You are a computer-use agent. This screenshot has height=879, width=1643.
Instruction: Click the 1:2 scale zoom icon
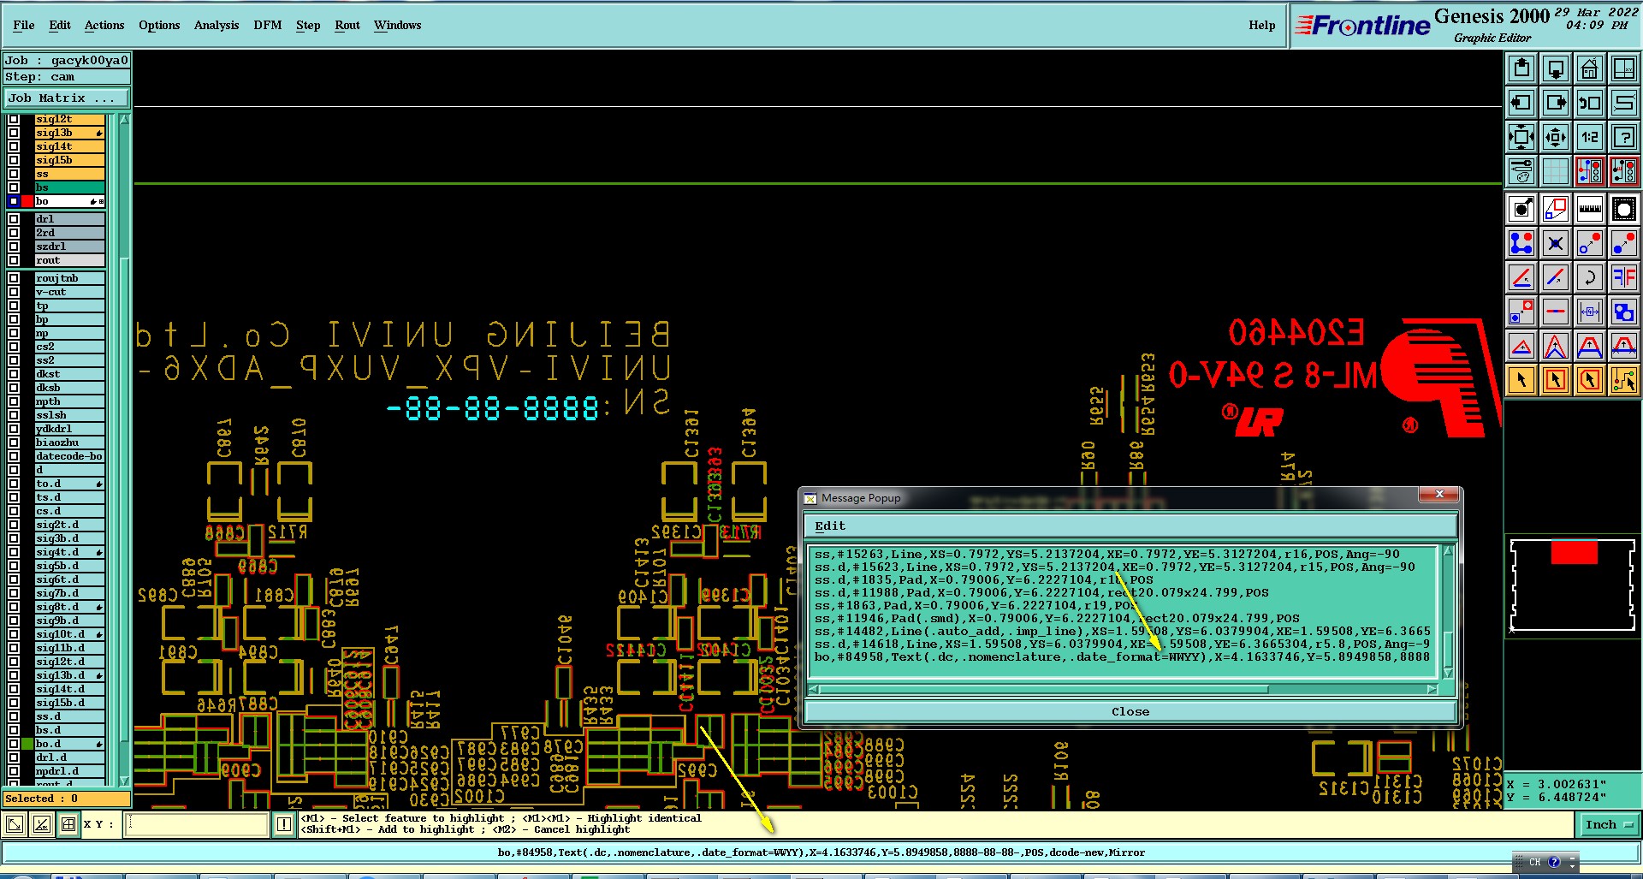coord(1589,137)
